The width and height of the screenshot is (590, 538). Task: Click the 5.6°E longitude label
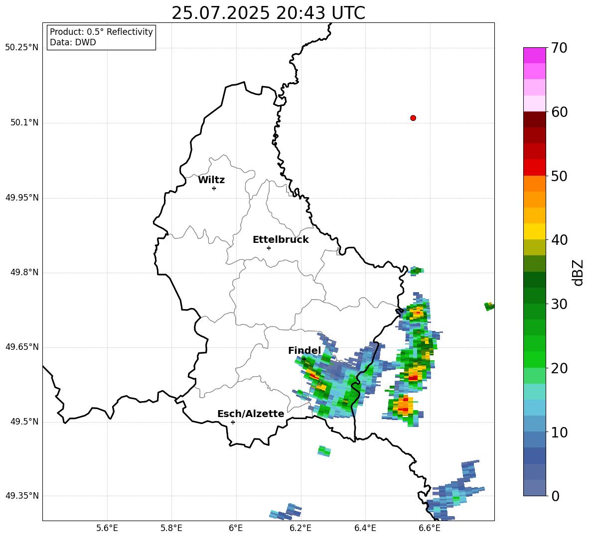coord(107,528)
